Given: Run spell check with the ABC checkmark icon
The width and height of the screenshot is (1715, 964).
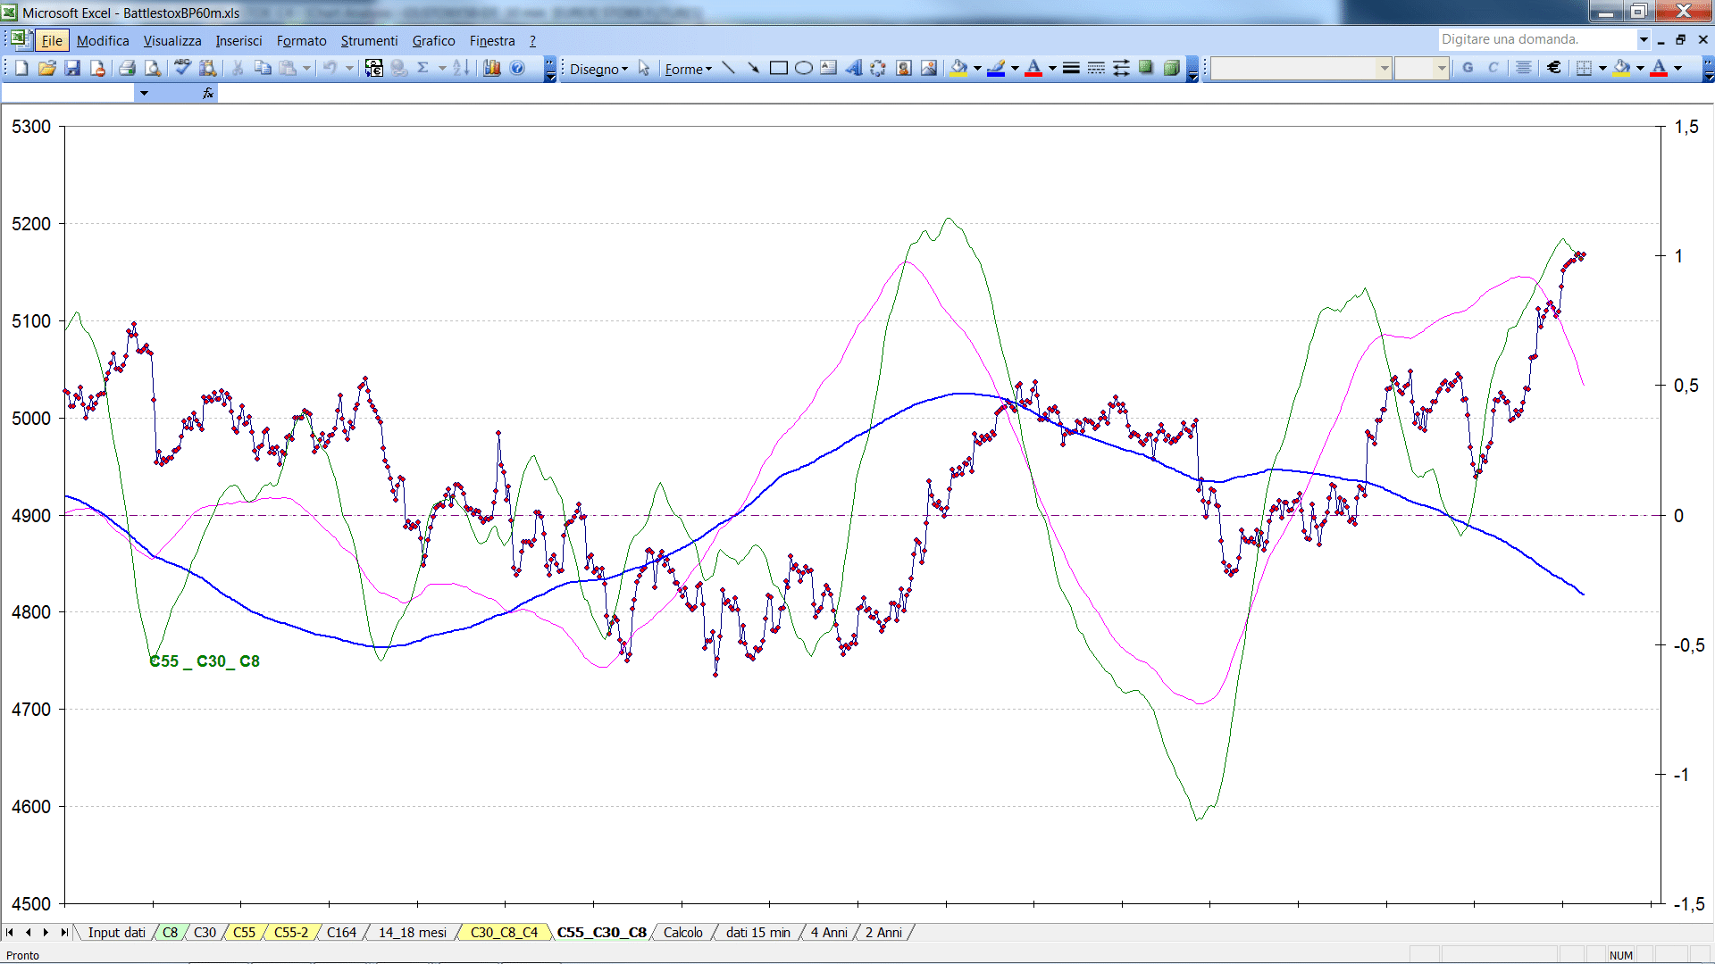Looking at the screenshot, I should pyautogui.click(x=182, y=68).
